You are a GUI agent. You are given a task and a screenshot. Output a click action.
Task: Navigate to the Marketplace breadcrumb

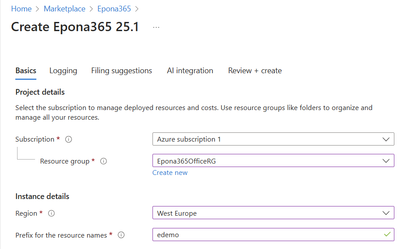(64, 9)
